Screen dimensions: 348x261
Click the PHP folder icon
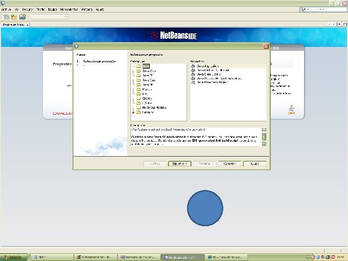139,94
